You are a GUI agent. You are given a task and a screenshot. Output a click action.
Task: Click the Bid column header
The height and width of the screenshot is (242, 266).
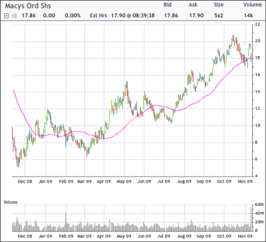pyautogui.click(x=168, y=5)
